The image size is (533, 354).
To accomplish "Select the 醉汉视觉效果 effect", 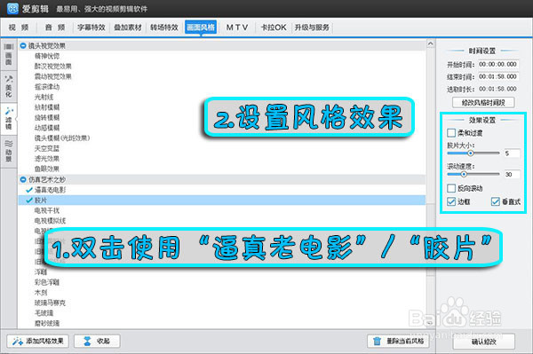I will click(x=53, y=67).
